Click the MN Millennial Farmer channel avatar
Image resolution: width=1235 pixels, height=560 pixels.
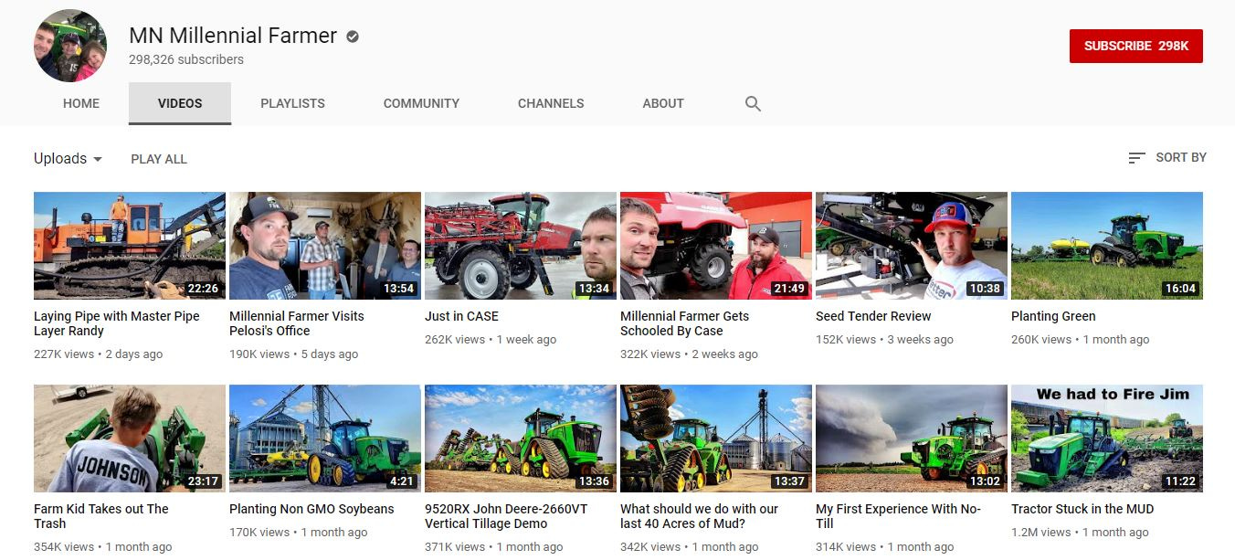coord(70,46)
